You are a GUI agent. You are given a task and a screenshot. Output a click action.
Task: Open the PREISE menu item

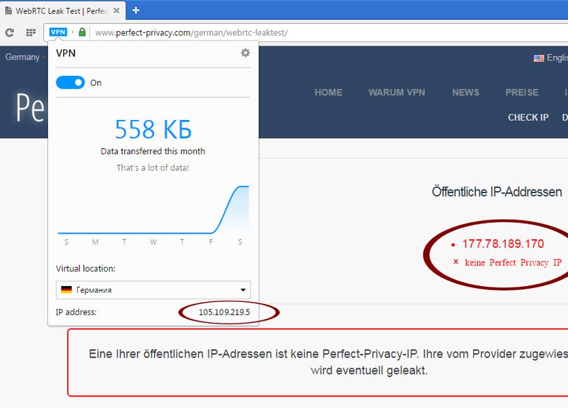522,92
